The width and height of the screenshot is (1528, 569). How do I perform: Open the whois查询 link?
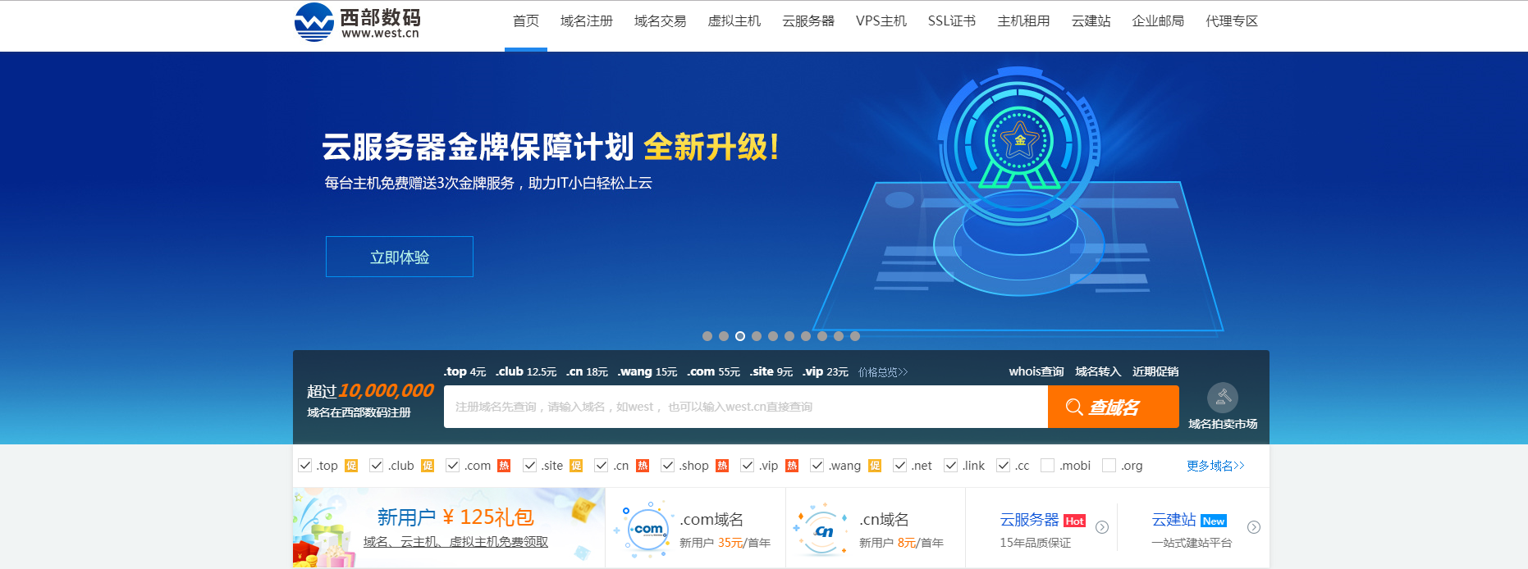[1036, 371]
